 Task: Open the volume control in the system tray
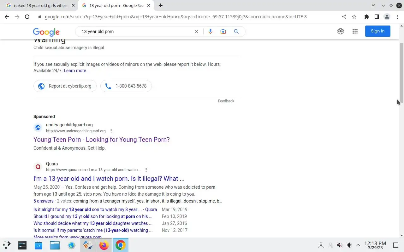click(349, 245)
